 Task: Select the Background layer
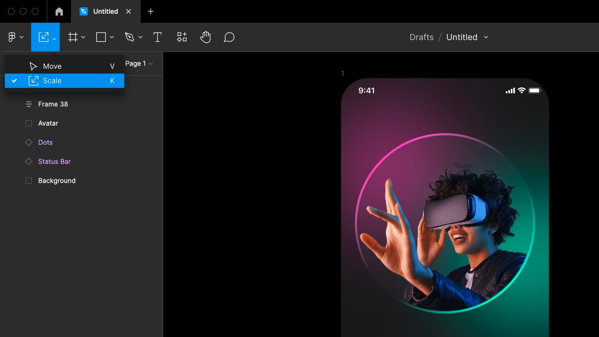pos(56,181)
